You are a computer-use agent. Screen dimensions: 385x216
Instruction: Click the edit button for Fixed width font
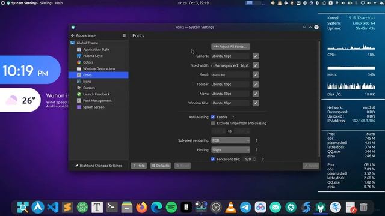click(256, 65)
